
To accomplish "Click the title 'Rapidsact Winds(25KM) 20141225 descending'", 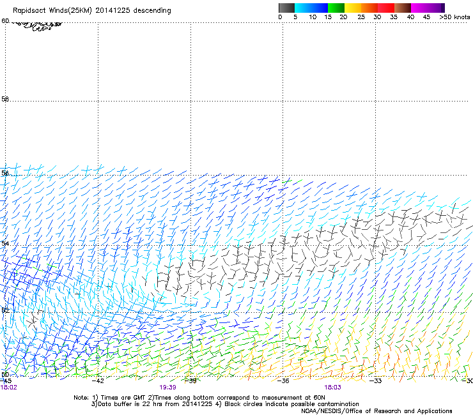I will (91, 11).
